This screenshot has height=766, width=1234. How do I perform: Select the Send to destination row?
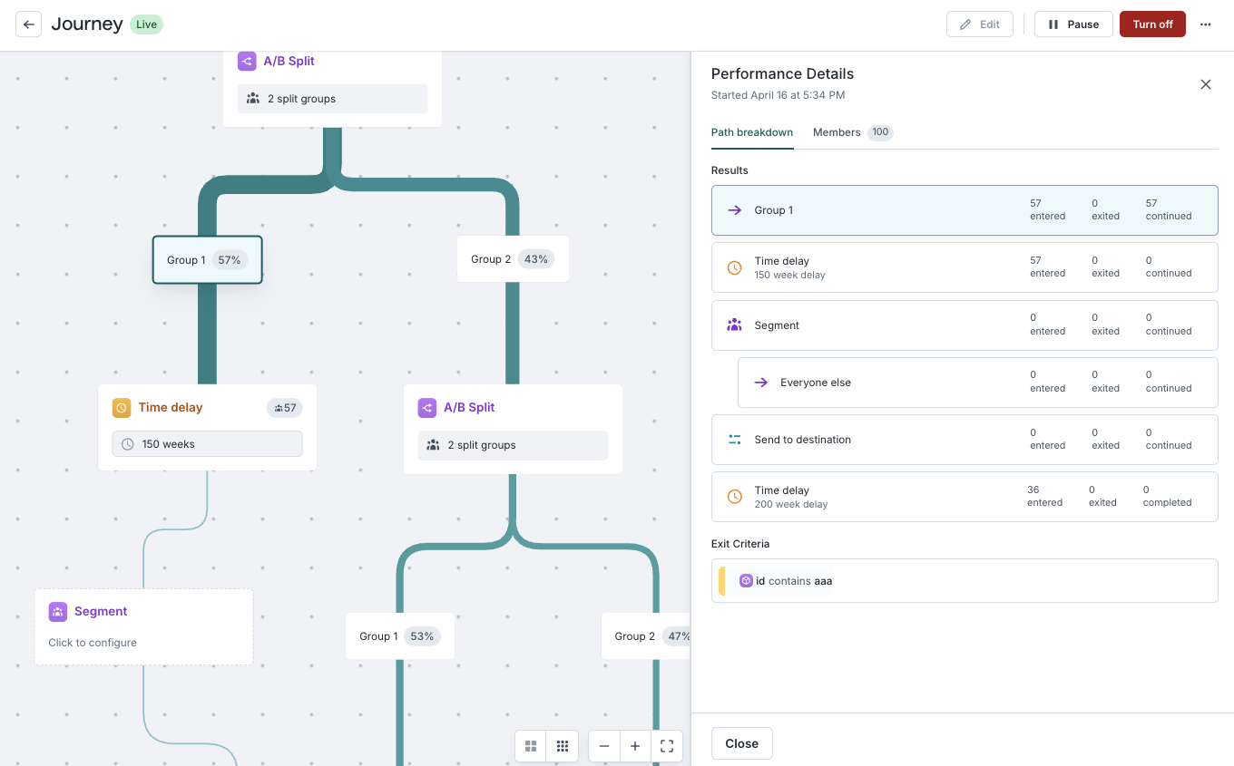coord(965,440)
